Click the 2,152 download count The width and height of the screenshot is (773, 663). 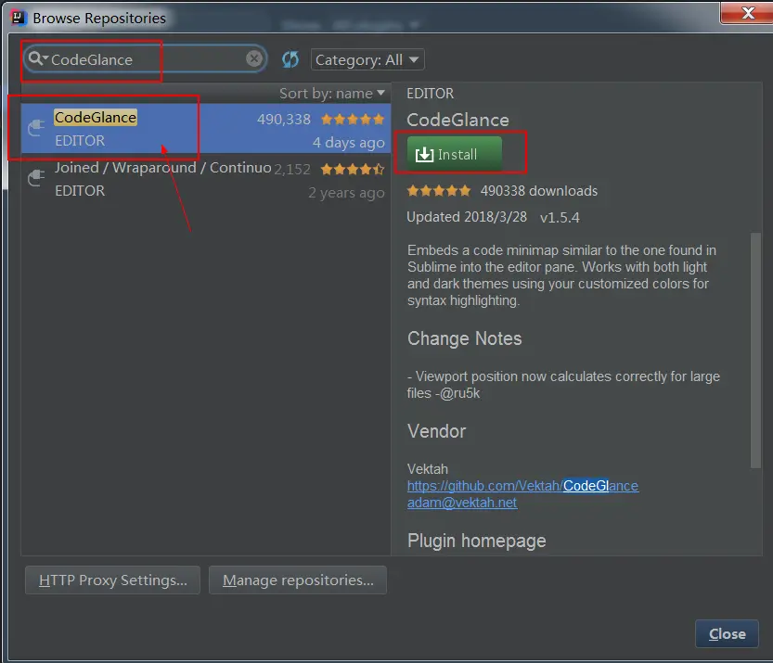[292, 170]
